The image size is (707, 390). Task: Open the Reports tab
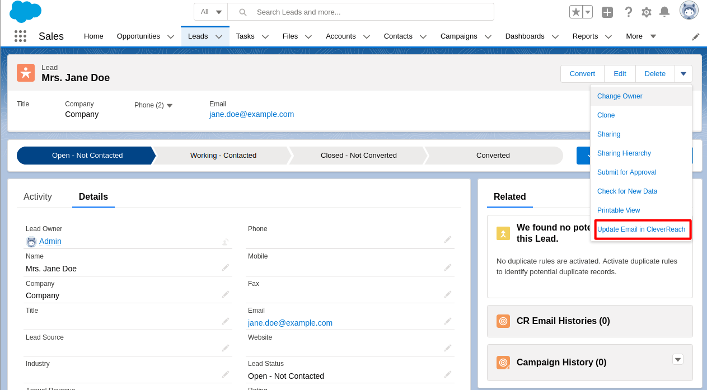(x=585, y=36)
